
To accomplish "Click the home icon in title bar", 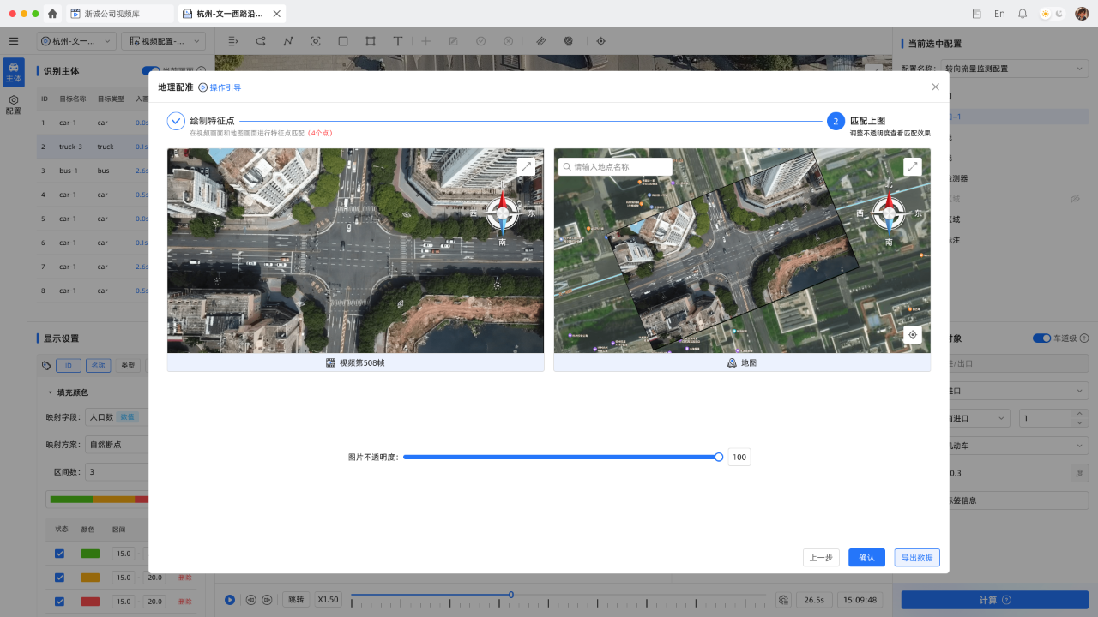I will coord(53,14).
